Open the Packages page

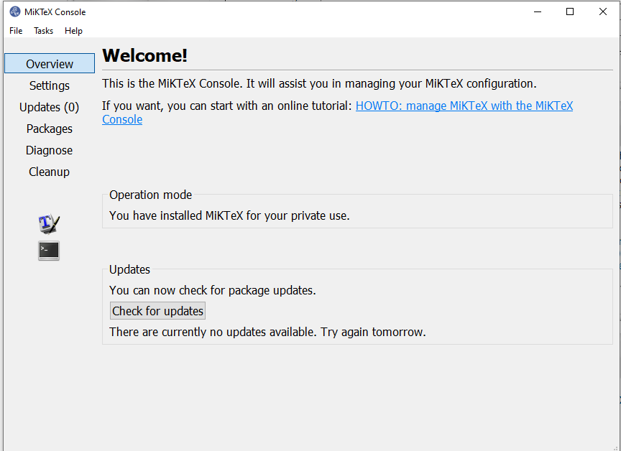coord(50,129)
